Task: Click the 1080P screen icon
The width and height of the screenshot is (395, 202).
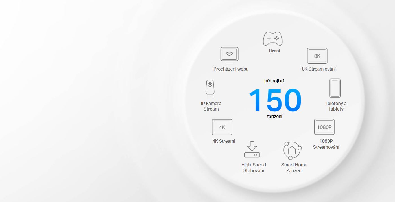Action: pyautogui.click(x=324, y=127)
